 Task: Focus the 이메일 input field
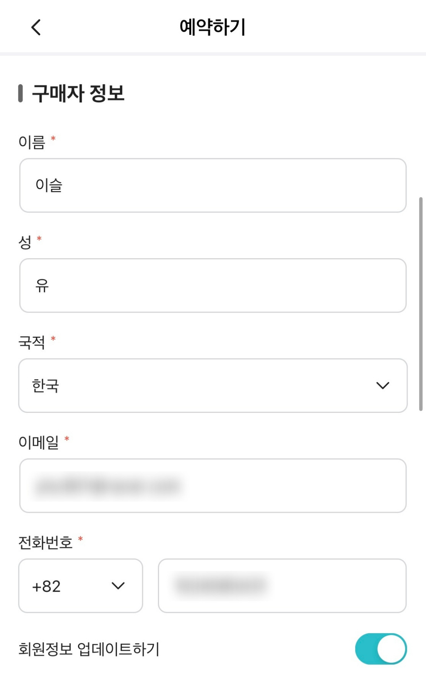[213, 486]
